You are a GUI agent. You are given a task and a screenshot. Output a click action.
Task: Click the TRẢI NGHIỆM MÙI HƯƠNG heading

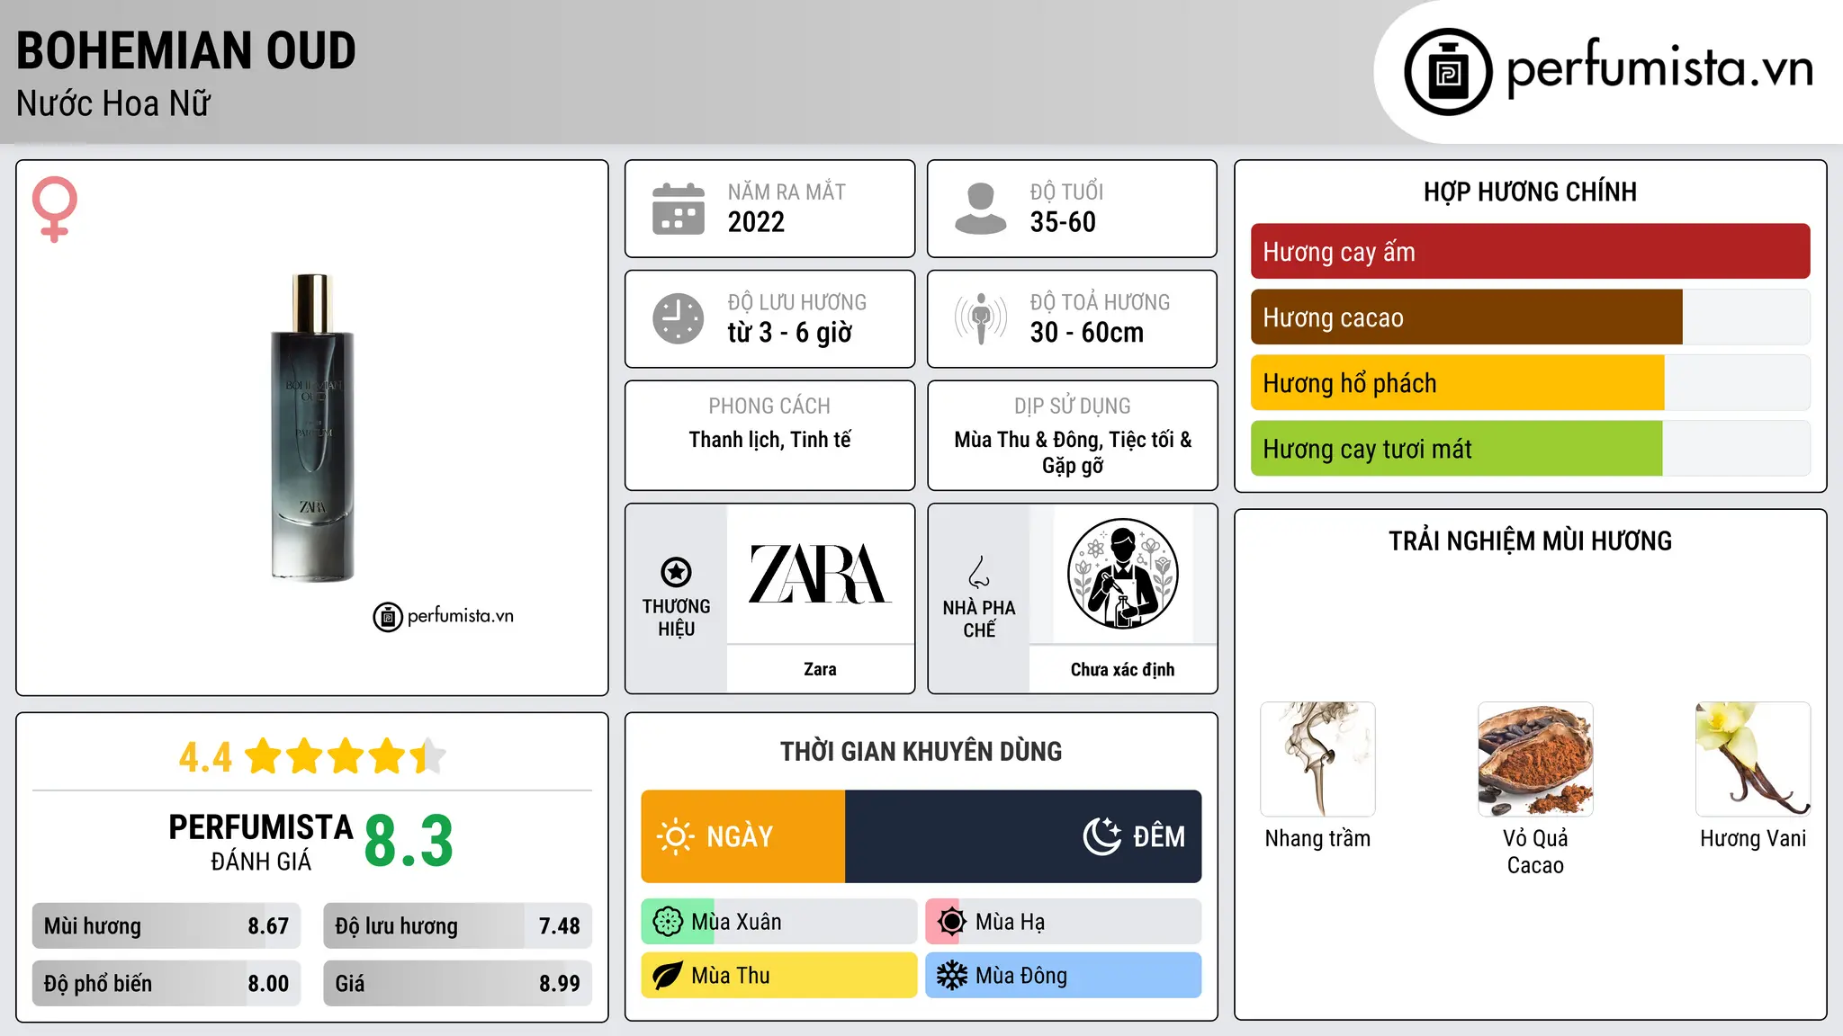[1530, 541]
